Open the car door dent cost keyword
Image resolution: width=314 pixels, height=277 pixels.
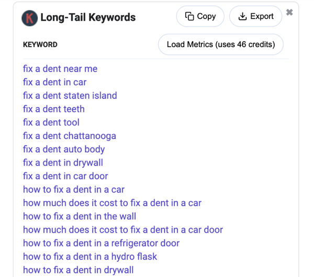coord(123,229)
